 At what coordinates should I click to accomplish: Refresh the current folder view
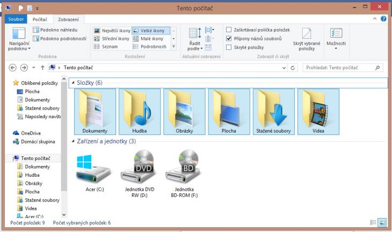(x=293, y=68)
